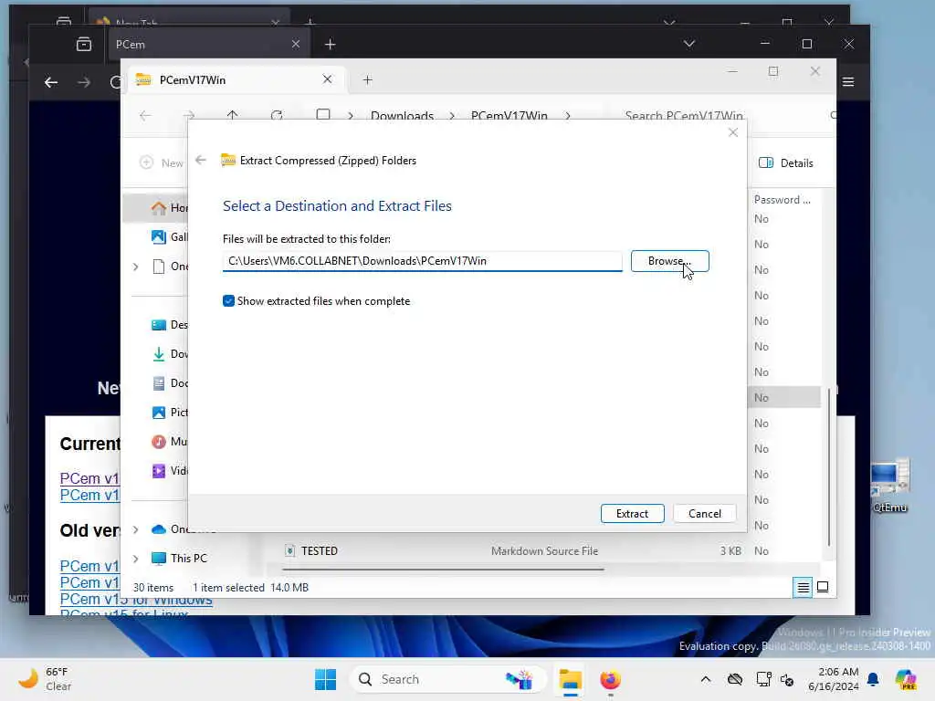The width and height of the screenshot is (935, 701).
Task: Expand the lower OneDrive cloud tree node
Action: click(135, 528)
